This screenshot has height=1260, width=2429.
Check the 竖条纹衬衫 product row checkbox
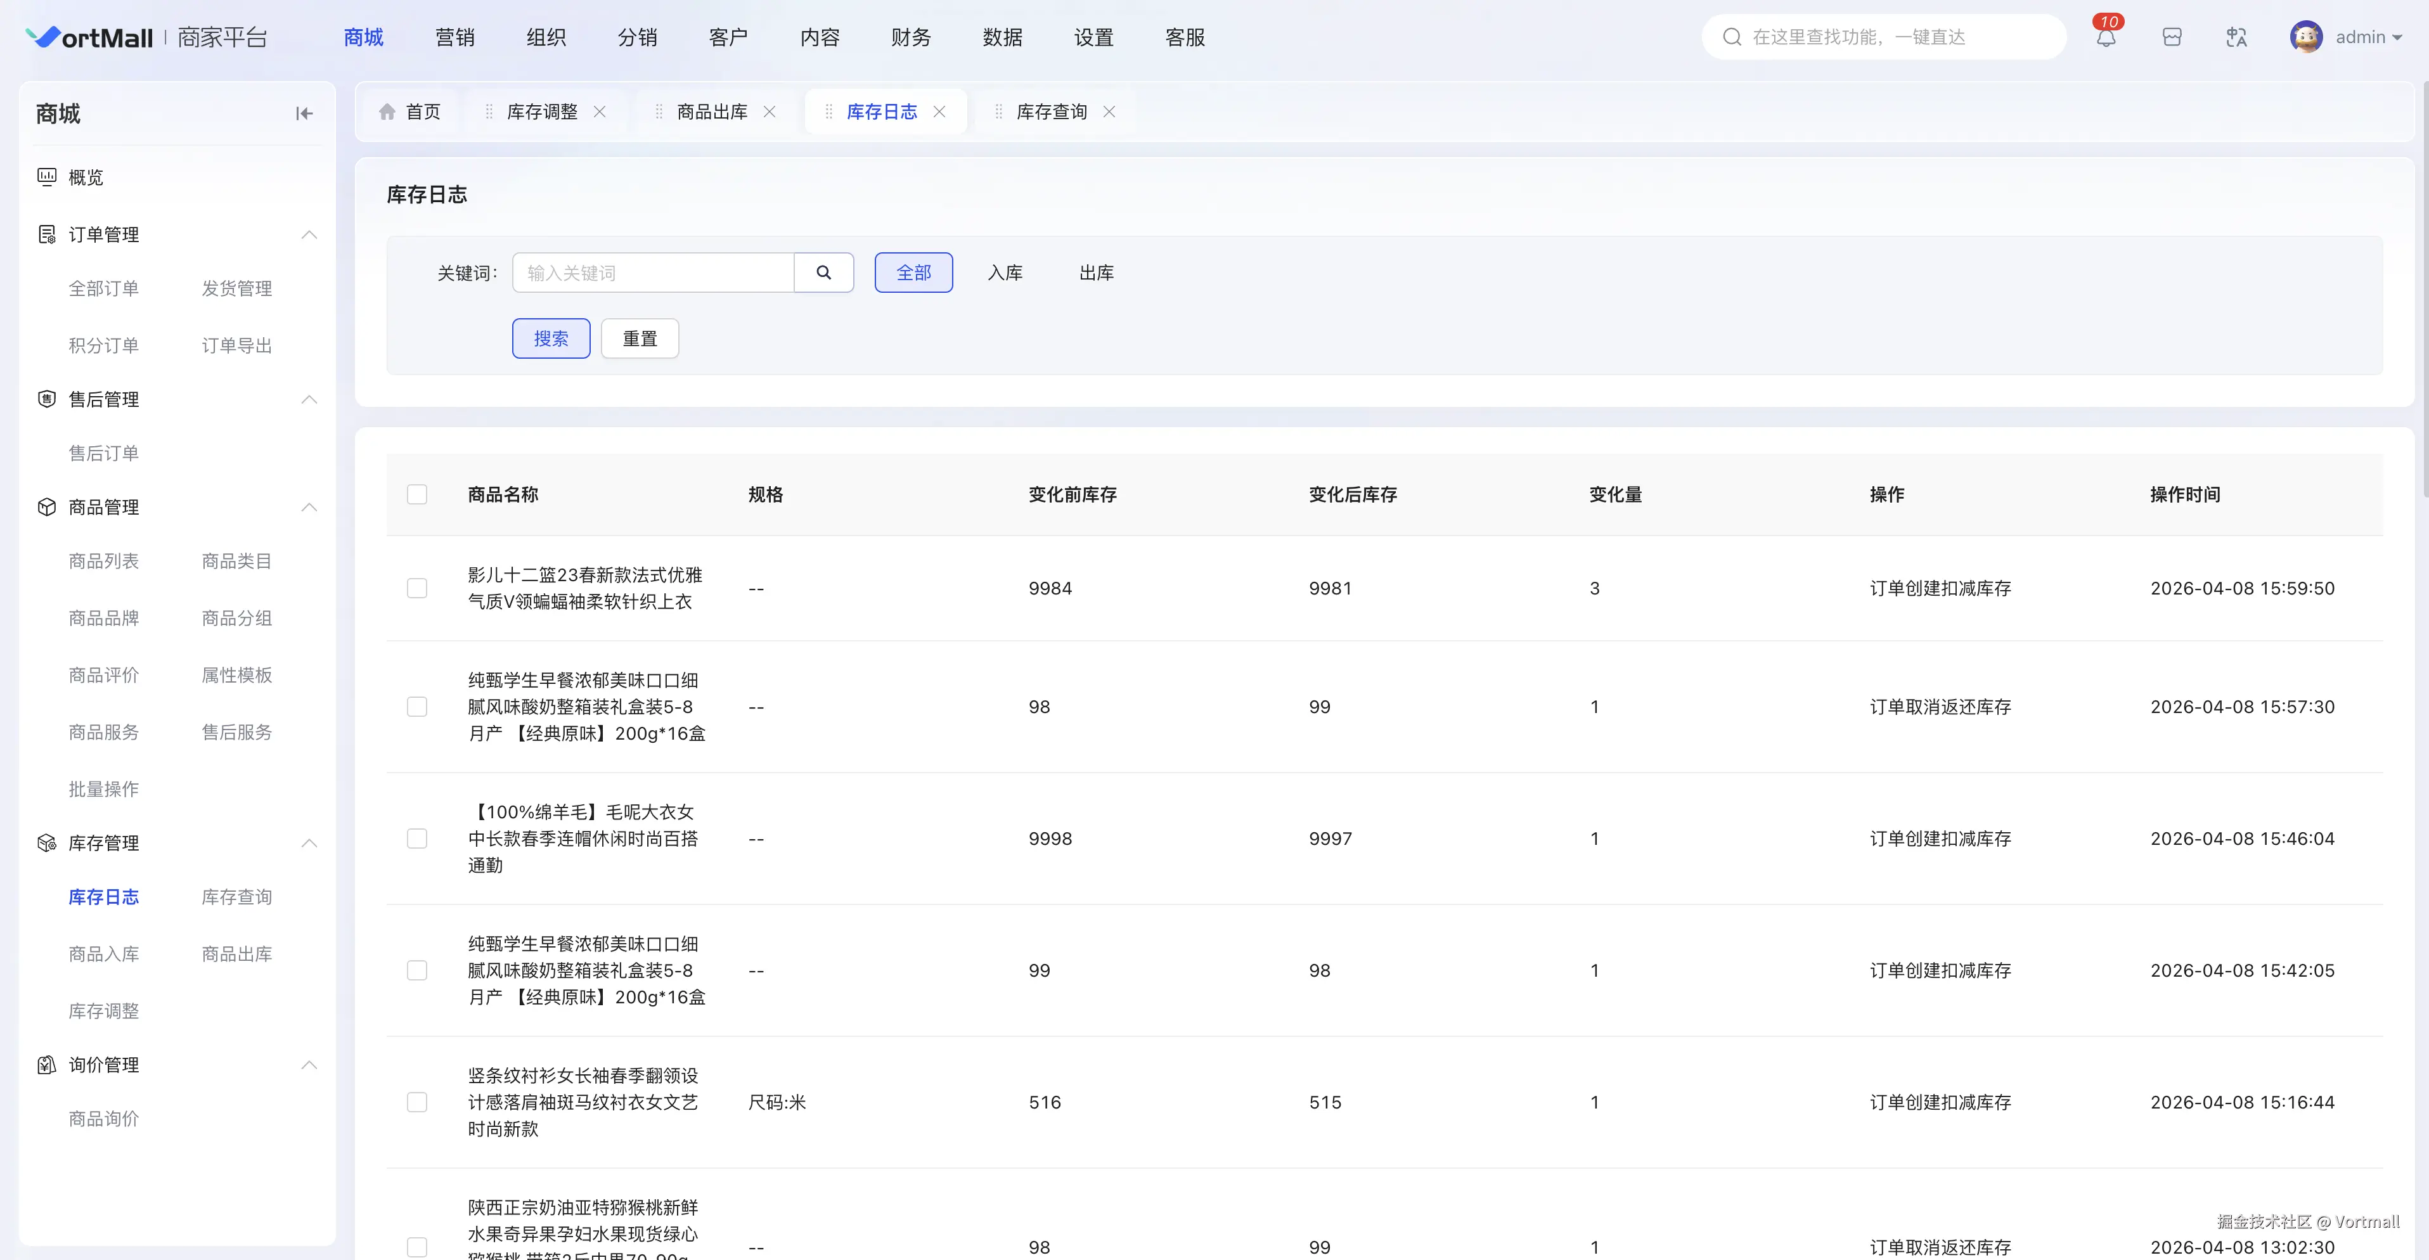pyautogui.click(x=417, y=1103)
